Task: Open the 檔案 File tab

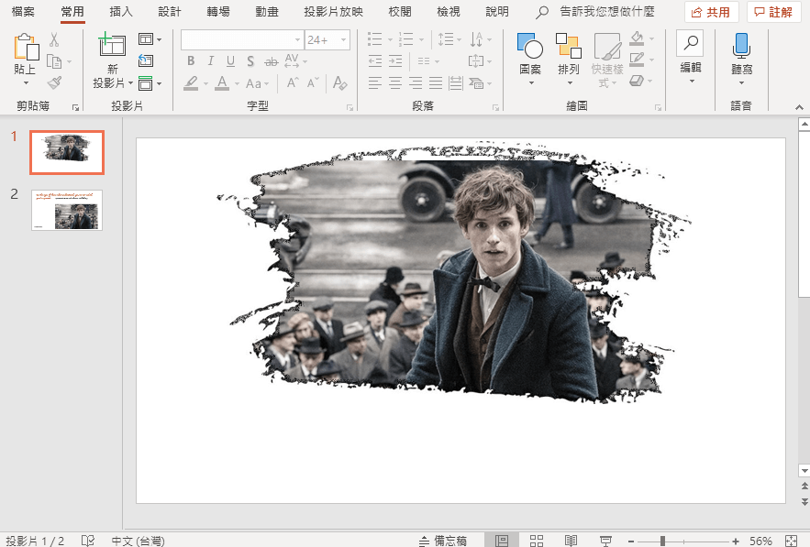Action: 23,12
